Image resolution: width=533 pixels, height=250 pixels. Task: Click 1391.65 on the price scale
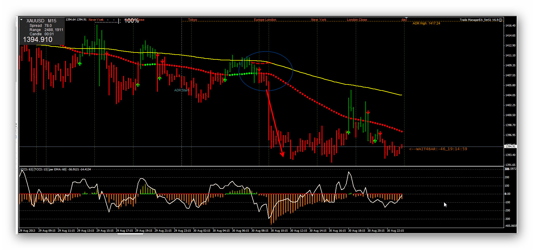coord(510,165)
